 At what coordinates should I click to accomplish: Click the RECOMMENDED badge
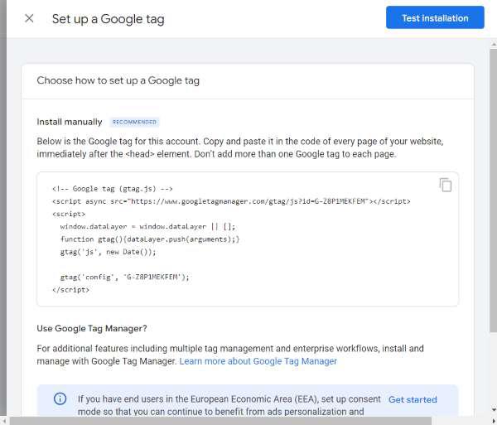(133, 122)
